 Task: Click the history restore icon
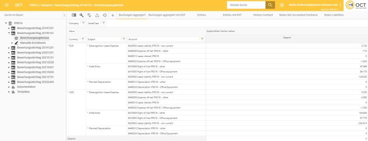pyautogui.click(x=105, y=15)
